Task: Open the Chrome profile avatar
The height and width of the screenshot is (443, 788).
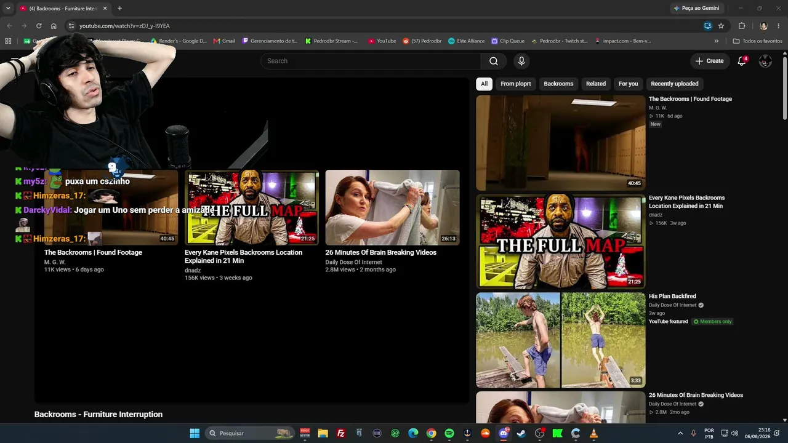Action: point(763,26)
